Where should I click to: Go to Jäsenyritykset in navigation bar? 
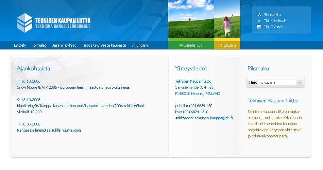point(64,45)
